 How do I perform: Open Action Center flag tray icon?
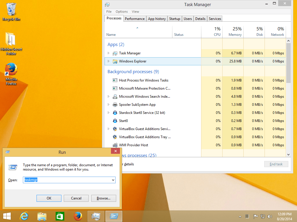[x=256, y=217]
